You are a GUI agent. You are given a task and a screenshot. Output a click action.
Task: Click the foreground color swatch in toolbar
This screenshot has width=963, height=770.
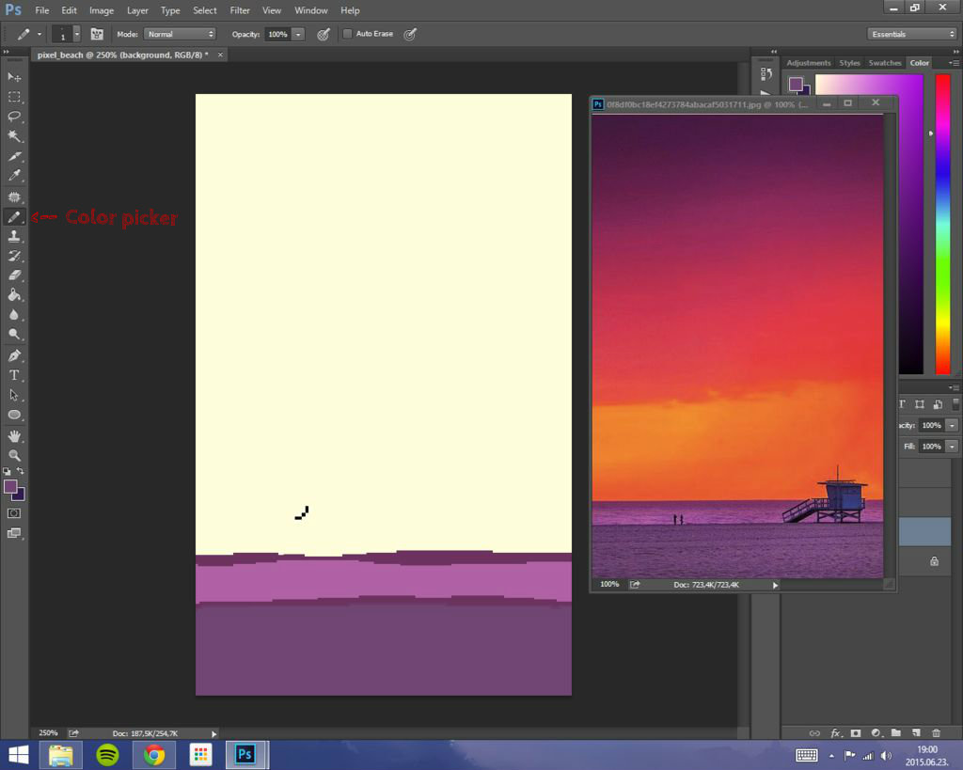(x=9, y=486)
